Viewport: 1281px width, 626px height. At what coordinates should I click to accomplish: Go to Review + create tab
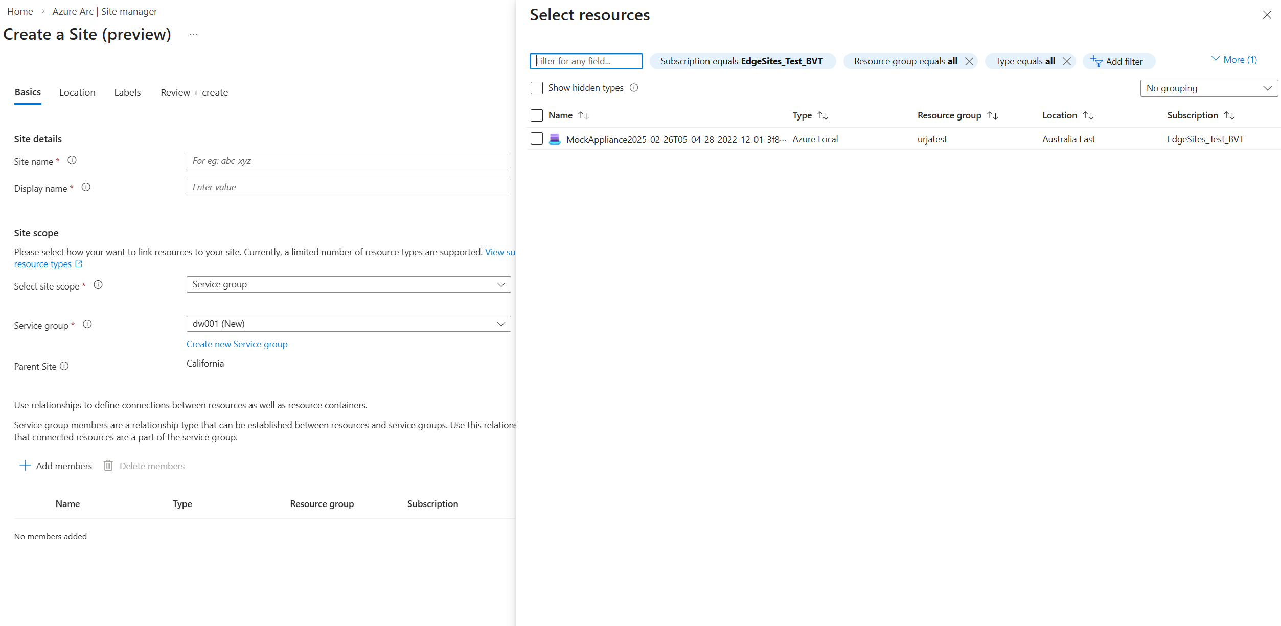[x=194, y=92]
